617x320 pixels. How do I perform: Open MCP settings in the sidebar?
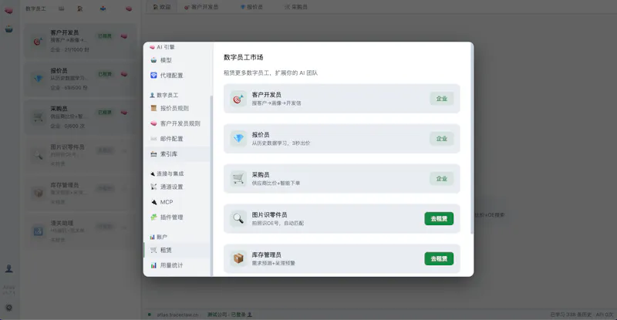tap(177, 202)
